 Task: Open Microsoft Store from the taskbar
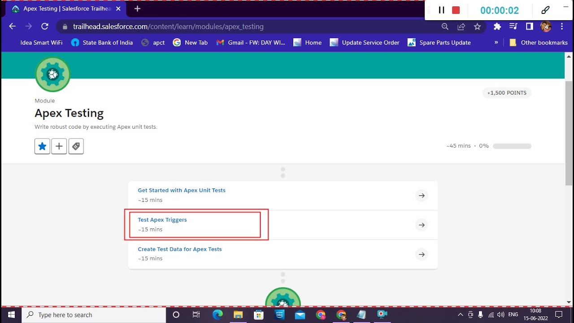click(x=259, y=315)
